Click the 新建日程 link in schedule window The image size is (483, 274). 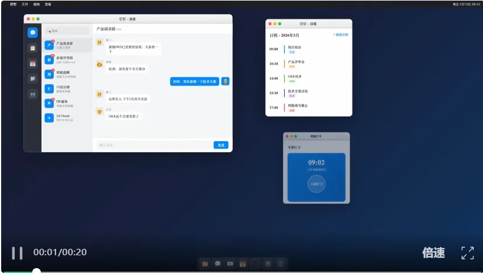[x=340, y=35]
